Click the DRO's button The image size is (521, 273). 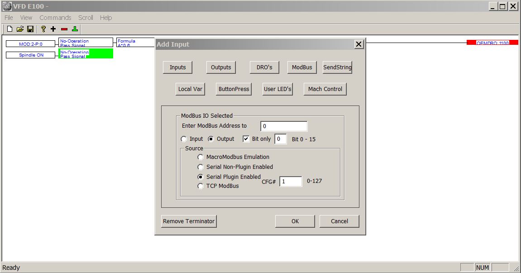(264, 67)
